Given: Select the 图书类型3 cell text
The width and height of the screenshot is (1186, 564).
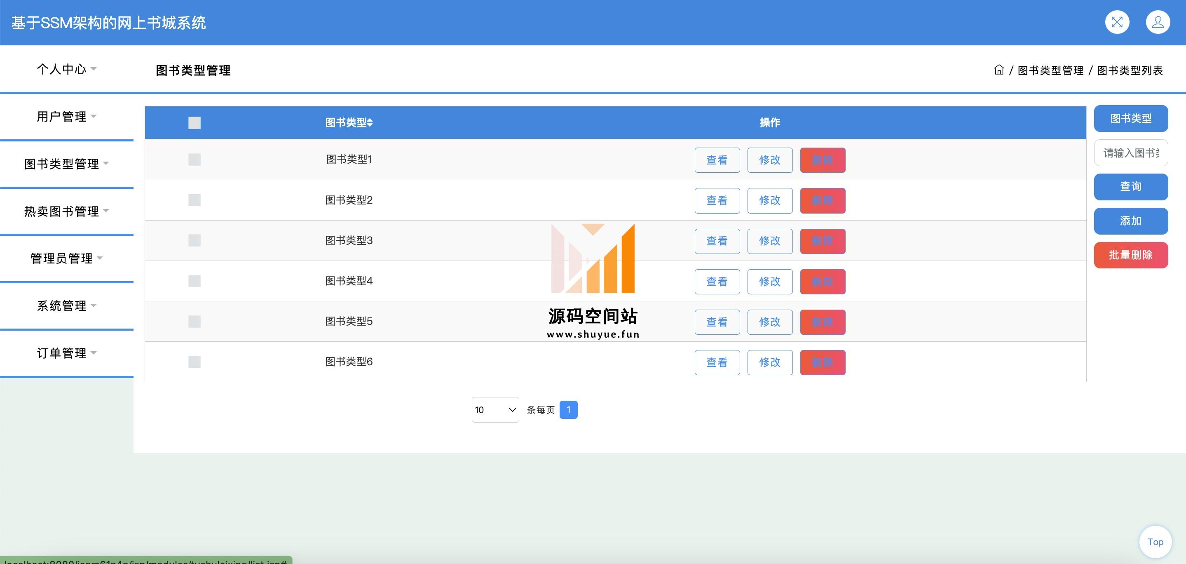Looking at the screenshot, I should [349, 240].
